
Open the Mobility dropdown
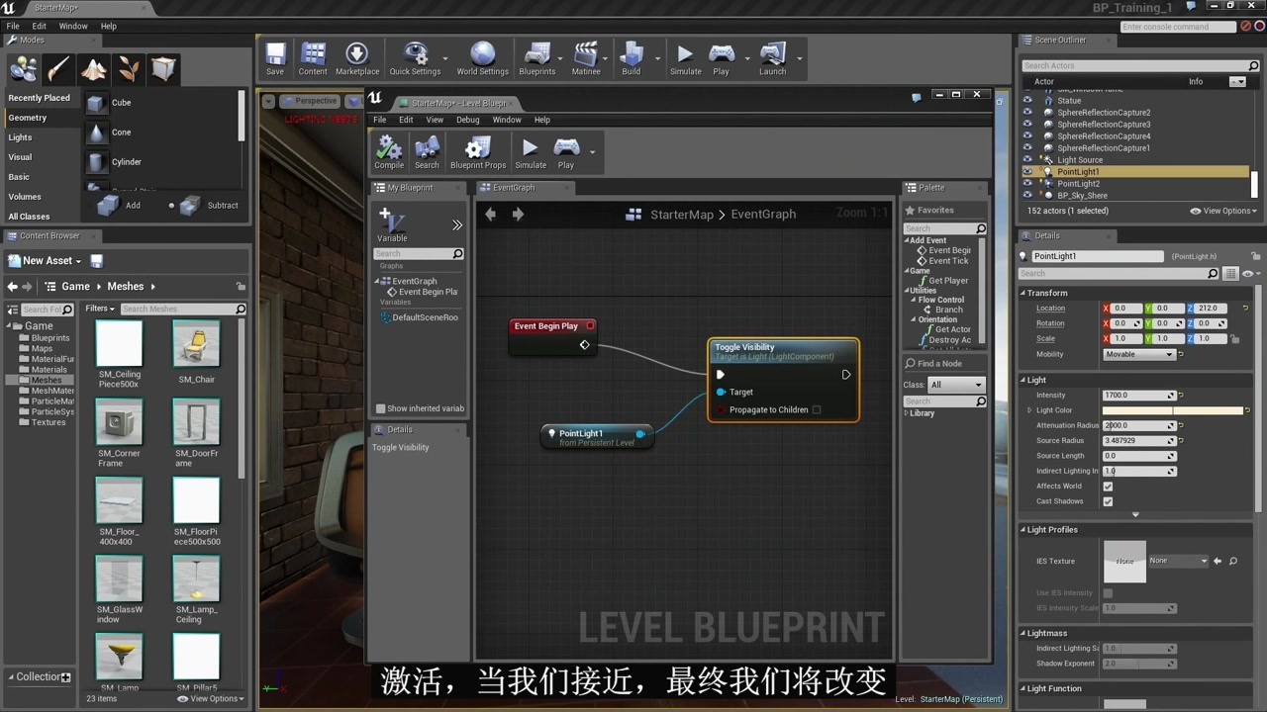[x=1138, y=354]
